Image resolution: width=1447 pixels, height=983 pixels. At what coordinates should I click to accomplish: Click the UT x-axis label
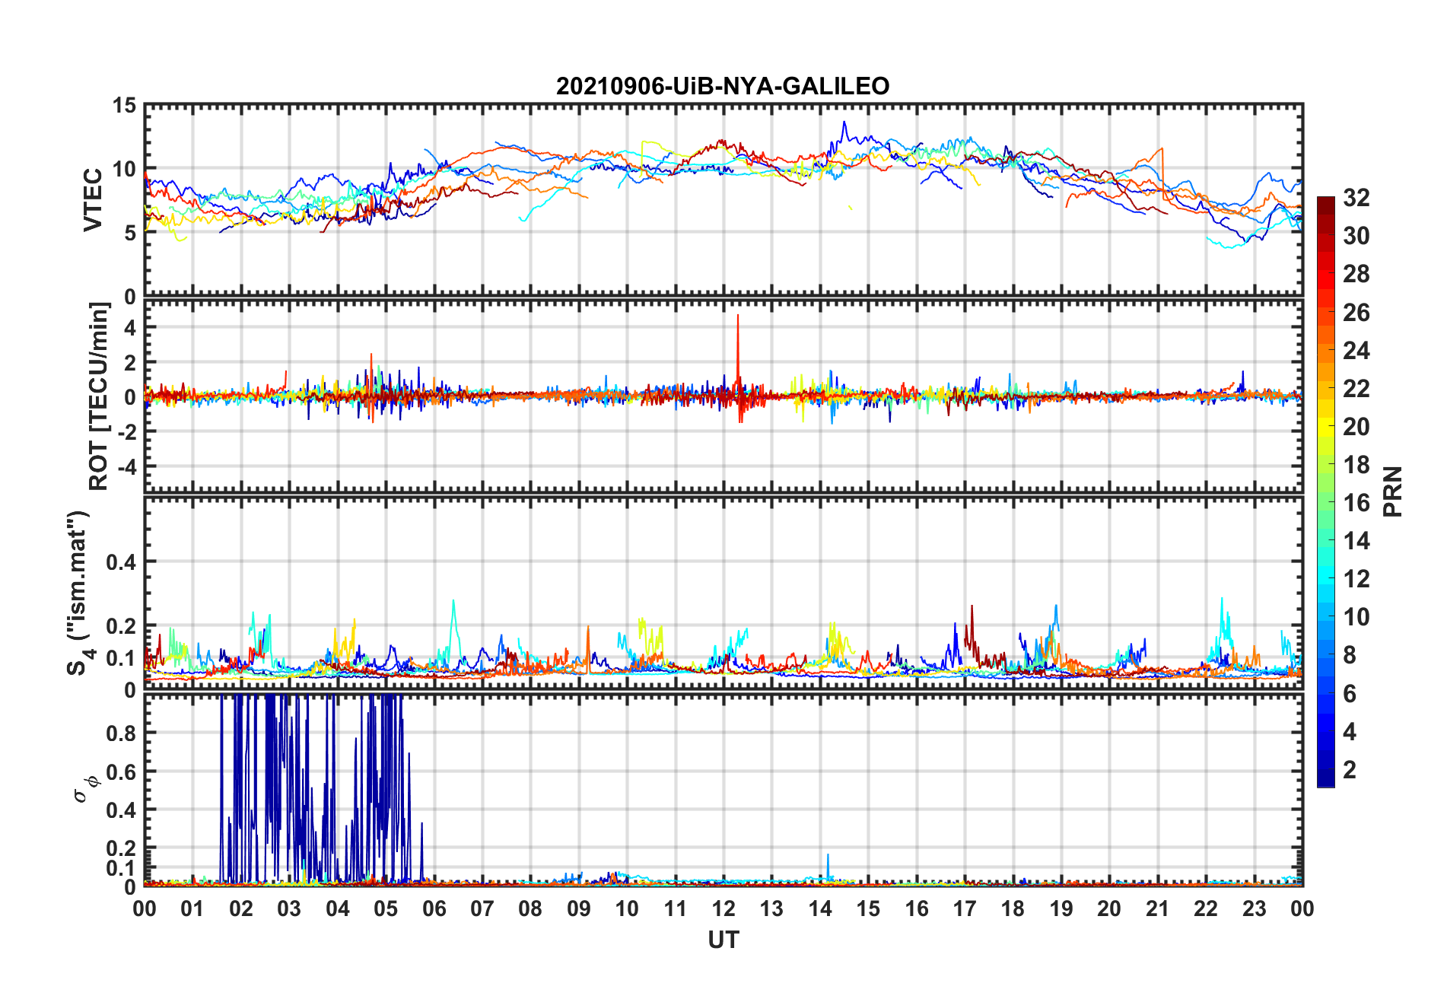click(x=723, y=940)
